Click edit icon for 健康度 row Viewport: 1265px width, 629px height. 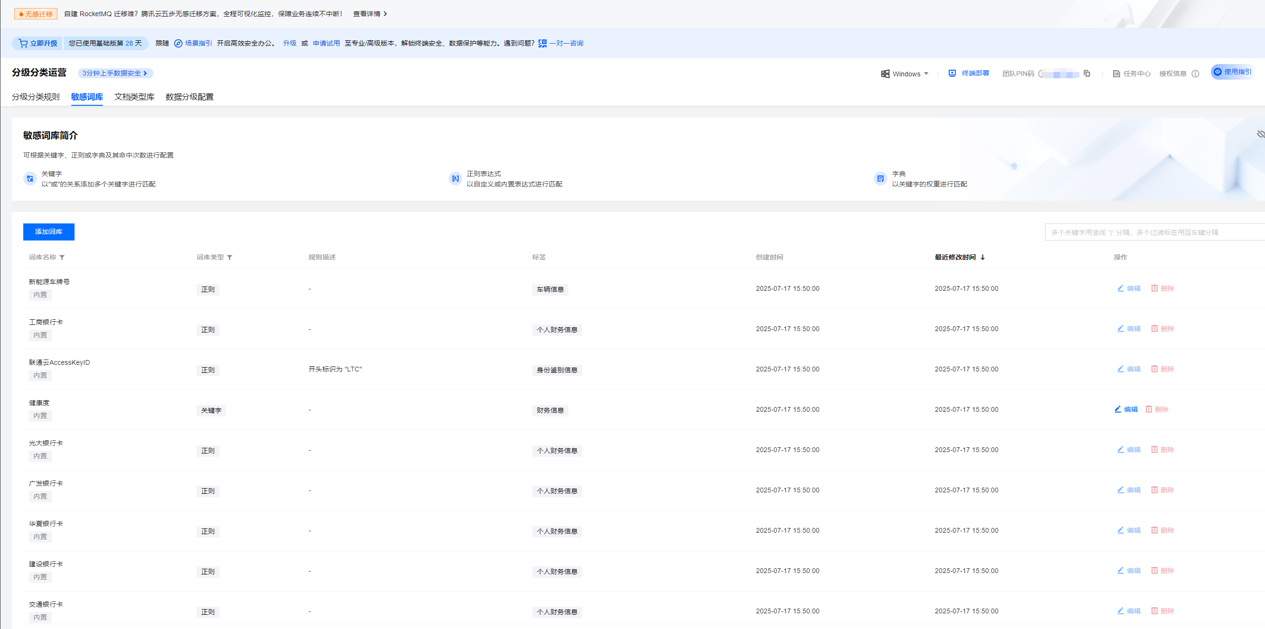1118,409
